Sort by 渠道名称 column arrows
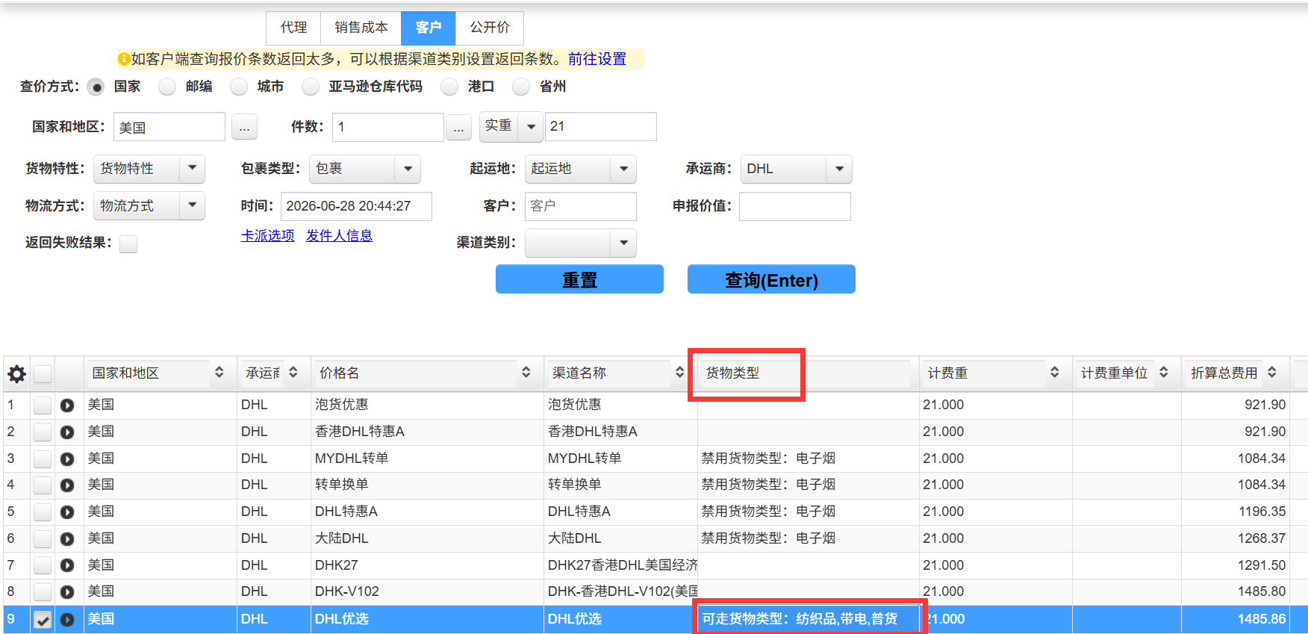 (x=679, y=372)
